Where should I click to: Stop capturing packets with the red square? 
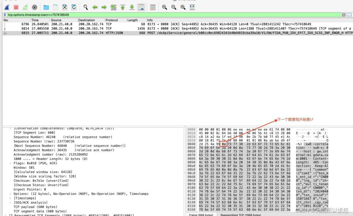16,7
